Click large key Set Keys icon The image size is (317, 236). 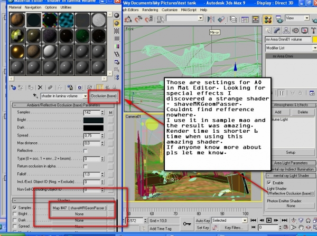coord(187,224)
